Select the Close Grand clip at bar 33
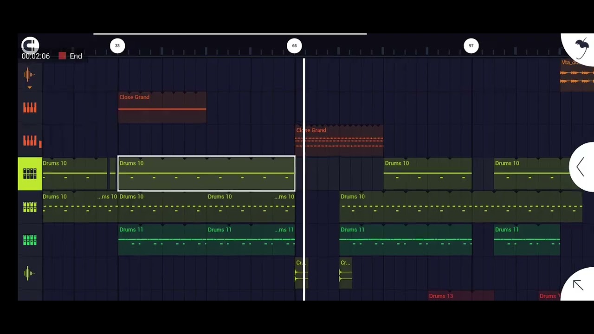 tap(162, 108)
